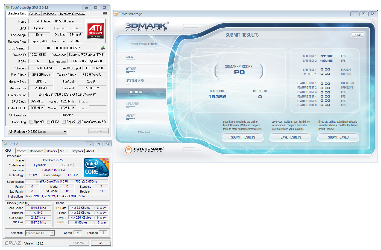The image size is (381, 250).
Task: Click the CPU-Z title bar app icon
Action: point(5,144)
